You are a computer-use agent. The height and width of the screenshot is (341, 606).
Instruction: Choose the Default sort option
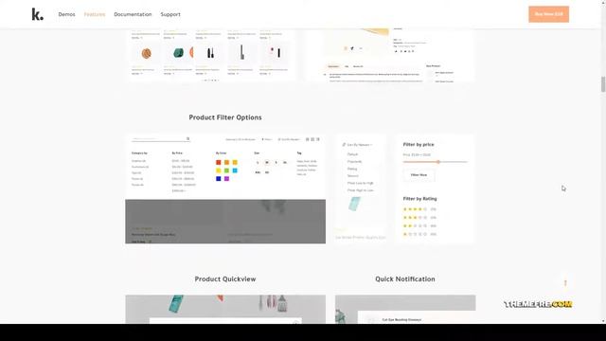pos(352,154)
